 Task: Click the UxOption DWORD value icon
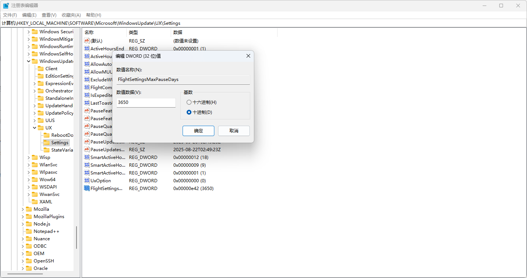pyautogui.click(x=87, y=180)
